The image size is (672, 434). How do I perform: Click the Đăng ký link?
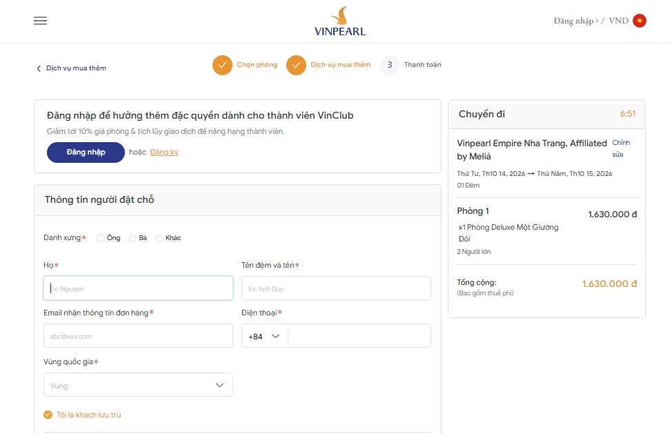pyautogui.click(x=164, y=152)
